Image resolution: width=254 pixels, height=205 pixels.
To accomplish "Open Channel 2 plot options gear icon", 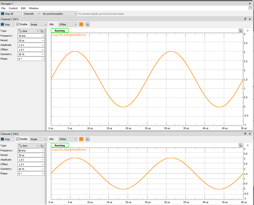I will pyautogui.click(x=241, y=145).
